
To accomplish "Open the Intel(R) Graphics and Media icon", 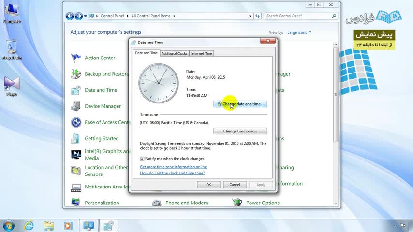I will pos(76,155).
